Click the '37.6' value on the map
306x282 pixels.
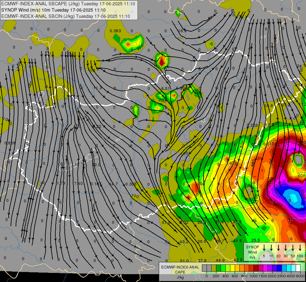[202, 260]
